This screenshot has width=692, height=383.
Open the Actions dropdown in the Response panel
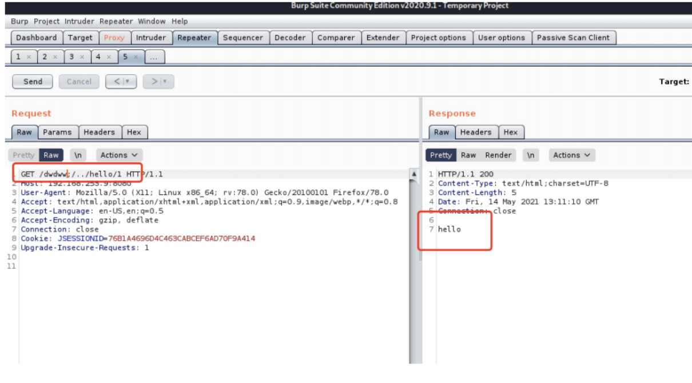pyautogui.click(x=572, y=155)
